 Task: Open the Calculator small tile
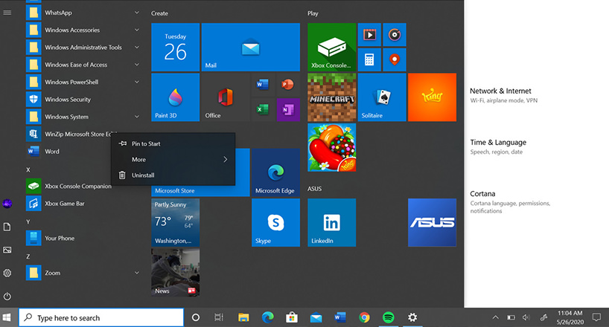coord(369,59)
